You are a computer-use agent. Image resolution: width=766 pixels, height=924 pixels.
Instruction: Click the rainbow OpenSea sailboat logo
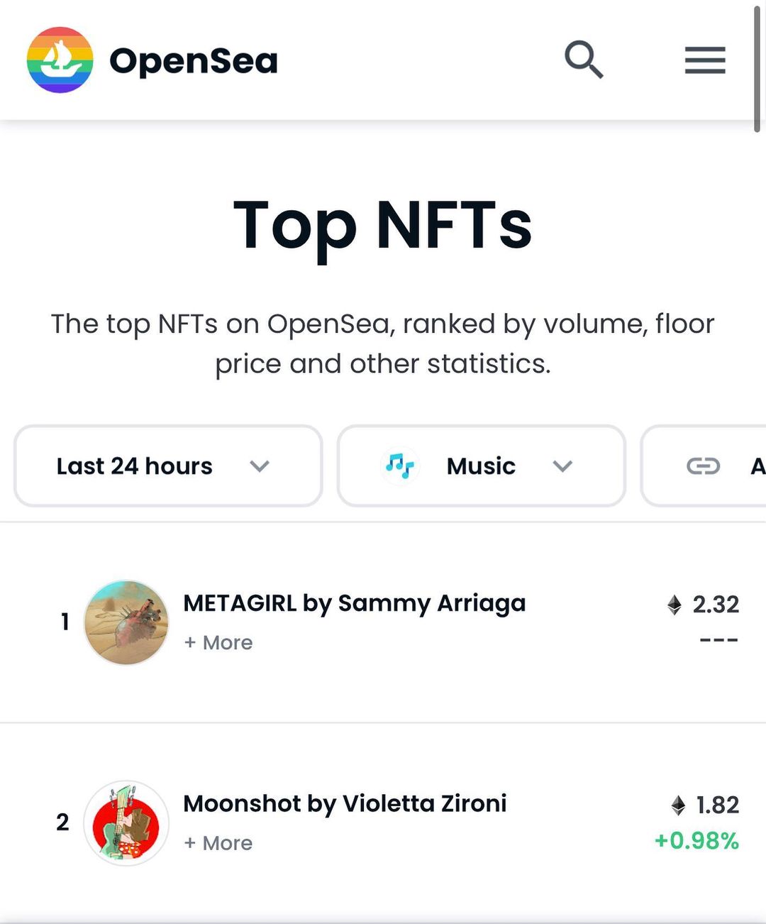coord(60,60)
